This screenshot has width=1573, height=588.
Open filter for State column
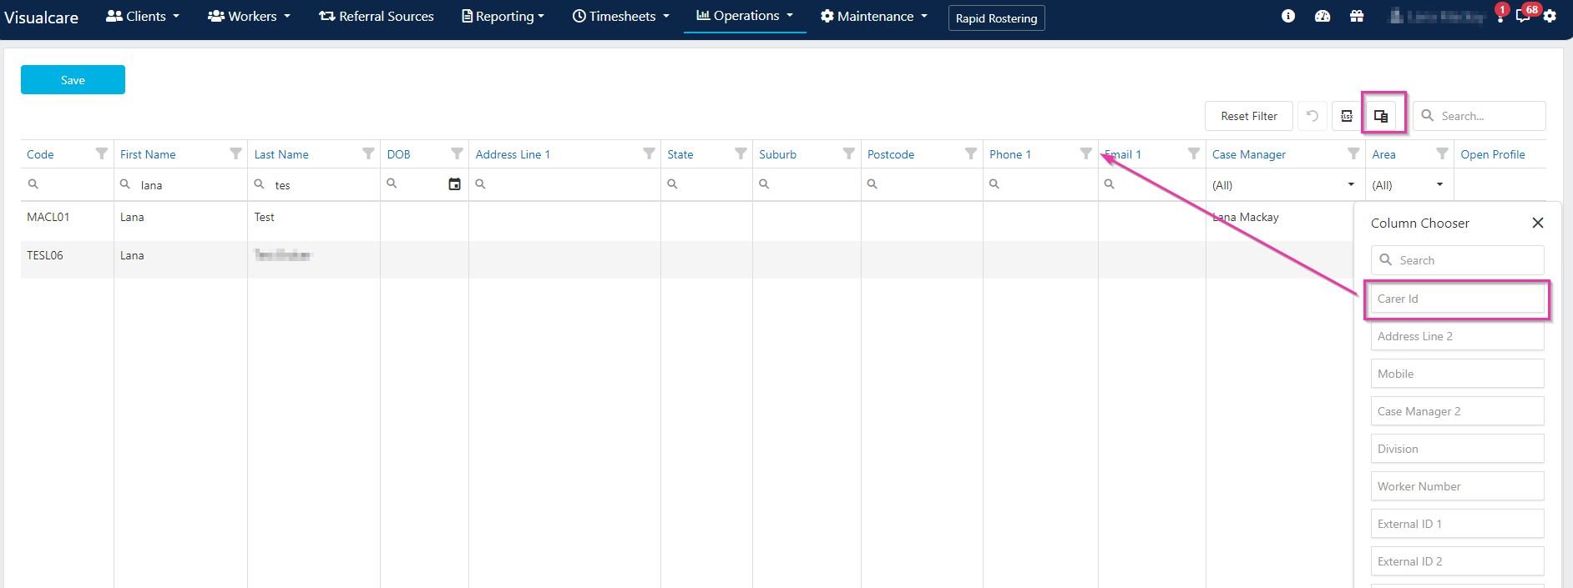point(741,153)
